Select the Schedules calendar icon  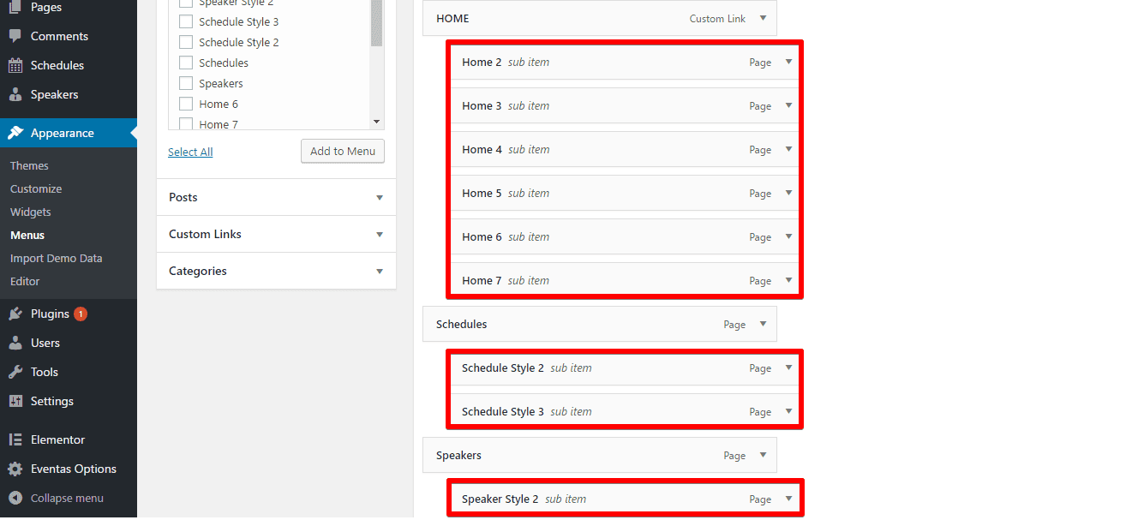pos(14,64)
